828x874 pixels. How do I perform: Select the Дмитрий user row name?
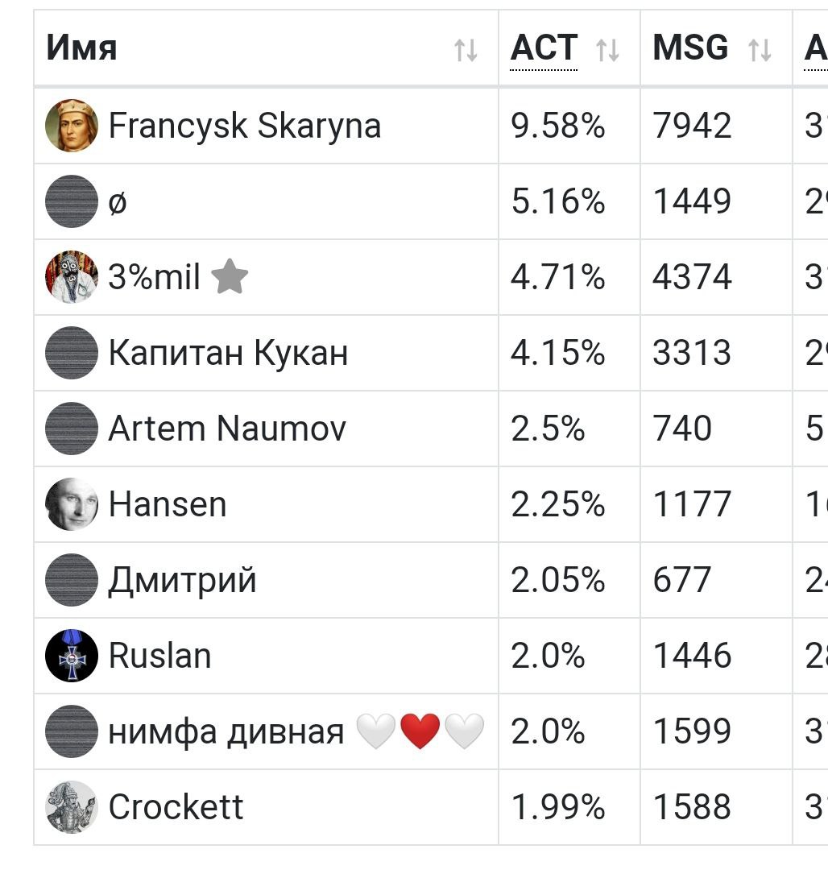click(182, 580)
